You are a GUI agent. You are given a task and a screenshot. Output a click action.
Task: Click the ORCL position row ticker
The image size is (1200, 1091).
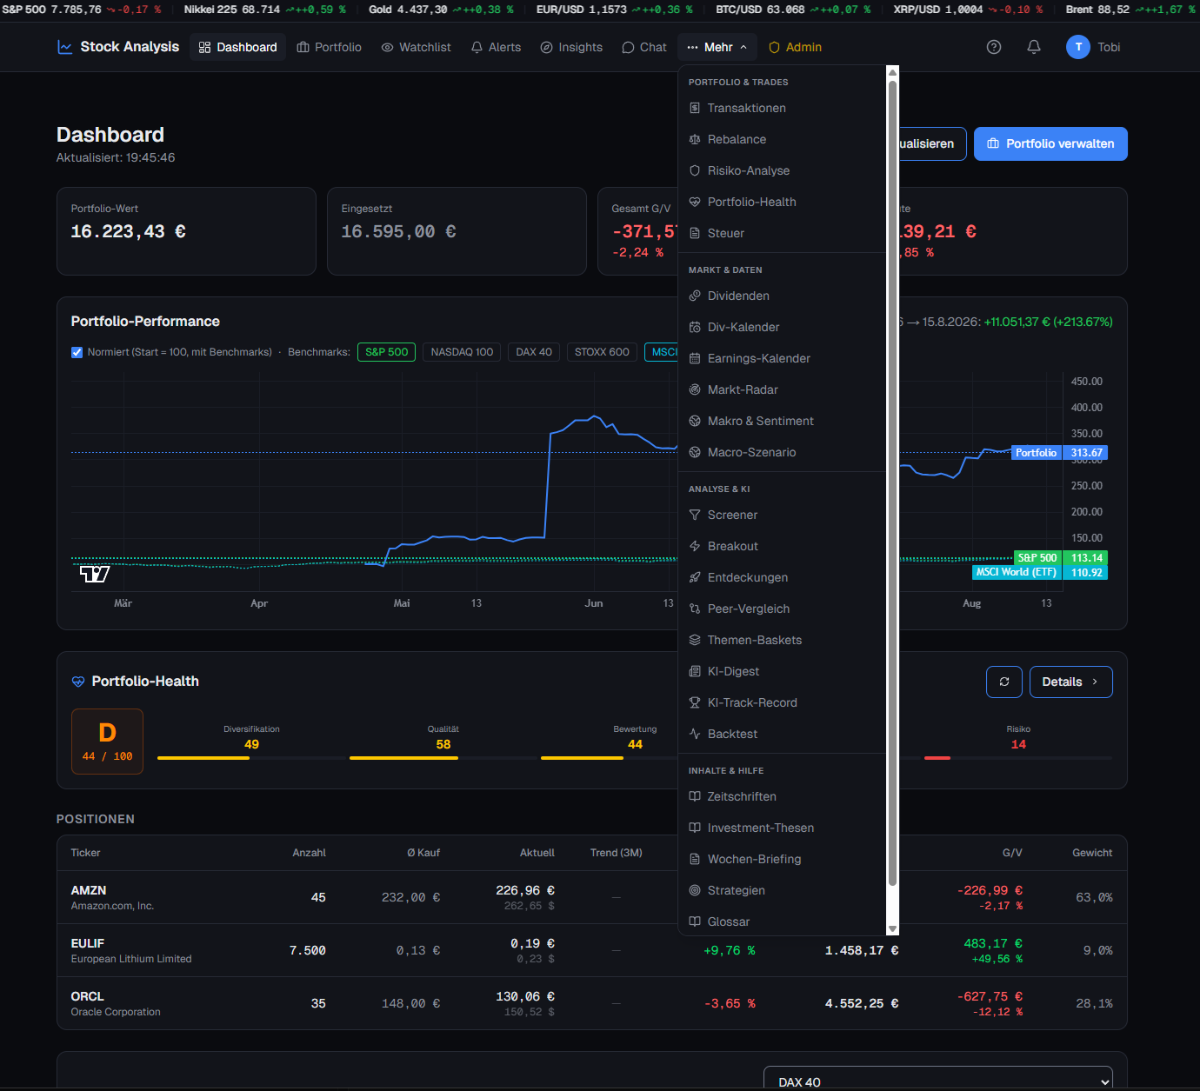coord(87,996)
